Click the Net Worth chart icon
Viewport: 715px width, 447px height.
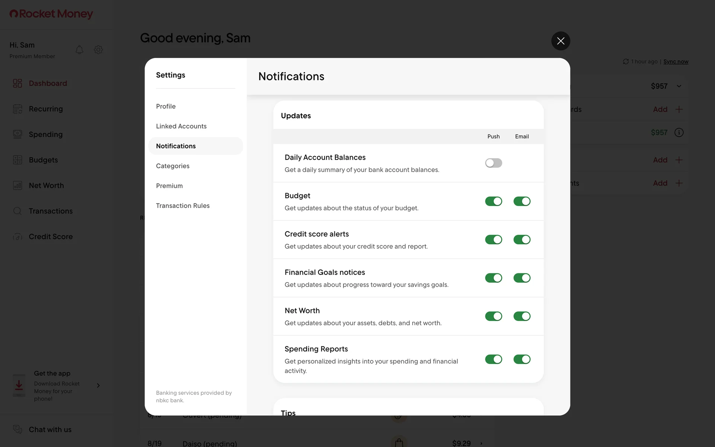pos(18,186)
